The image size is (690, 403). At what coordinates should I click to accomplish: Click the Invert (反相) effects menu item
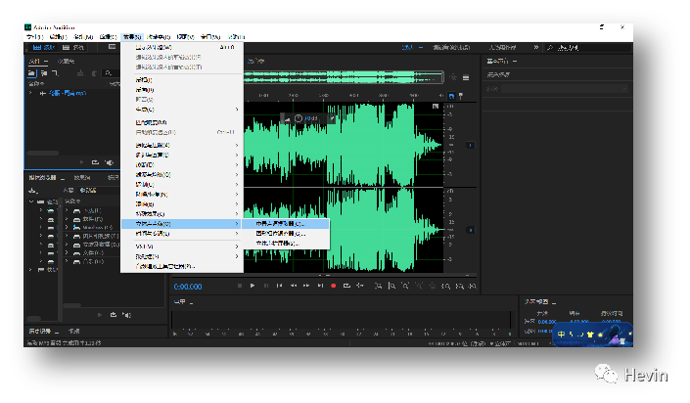182,79
